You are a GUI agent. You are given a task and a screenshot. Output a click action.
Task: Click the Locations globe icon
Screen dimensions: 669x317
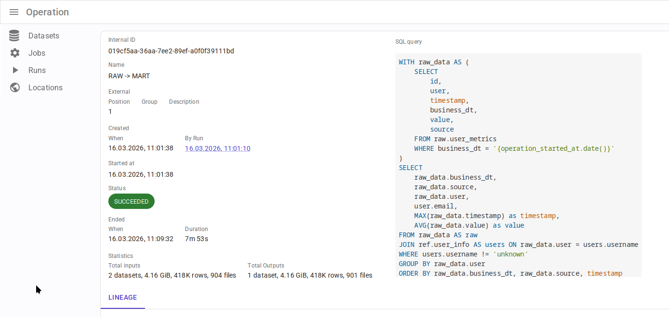click(15, 87)
